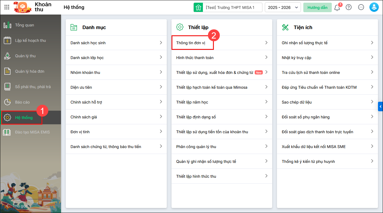
Task: Expand the side panel with blue arrow tab
Action: tap(380, 106)
